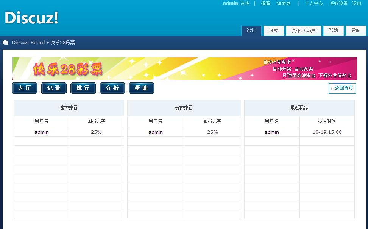
Task: Open the 记录 records button
Action: (54, 88)
